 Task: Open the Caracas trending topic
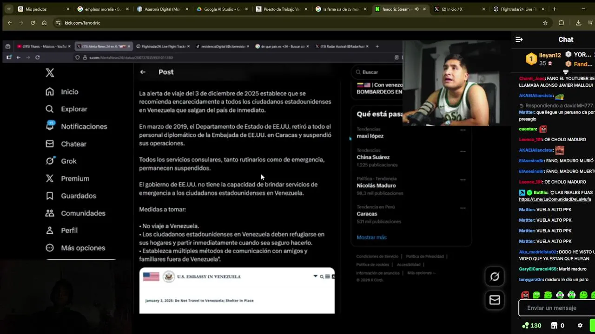[x=367, y=214]
